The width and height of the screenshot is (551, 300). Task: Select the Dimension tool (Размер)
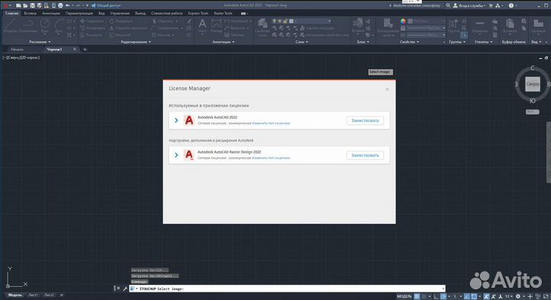pyautogui.click(x=216, y=26)
